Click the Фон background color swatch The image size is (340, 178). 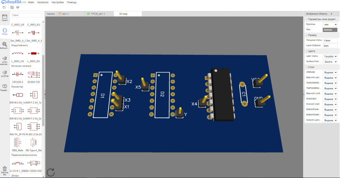point(330,30)
